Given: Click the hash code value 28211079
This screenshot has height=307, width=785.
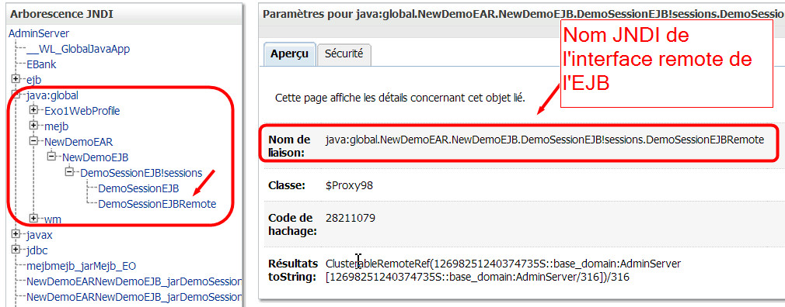Looking at the screenshot, I should tap(350, 218).
